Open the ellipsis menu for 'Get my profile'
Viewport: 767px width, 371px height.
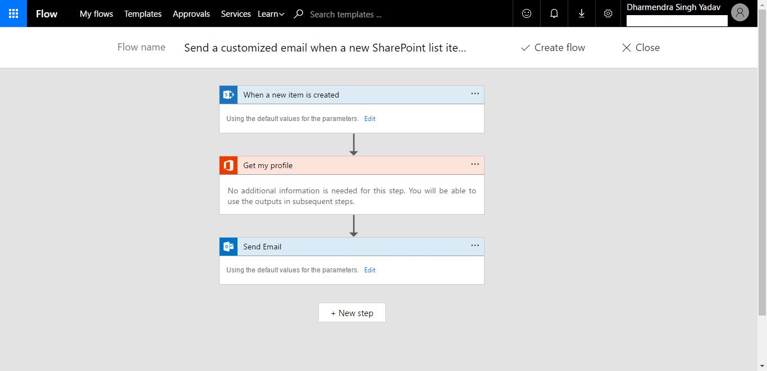point(475,164)
